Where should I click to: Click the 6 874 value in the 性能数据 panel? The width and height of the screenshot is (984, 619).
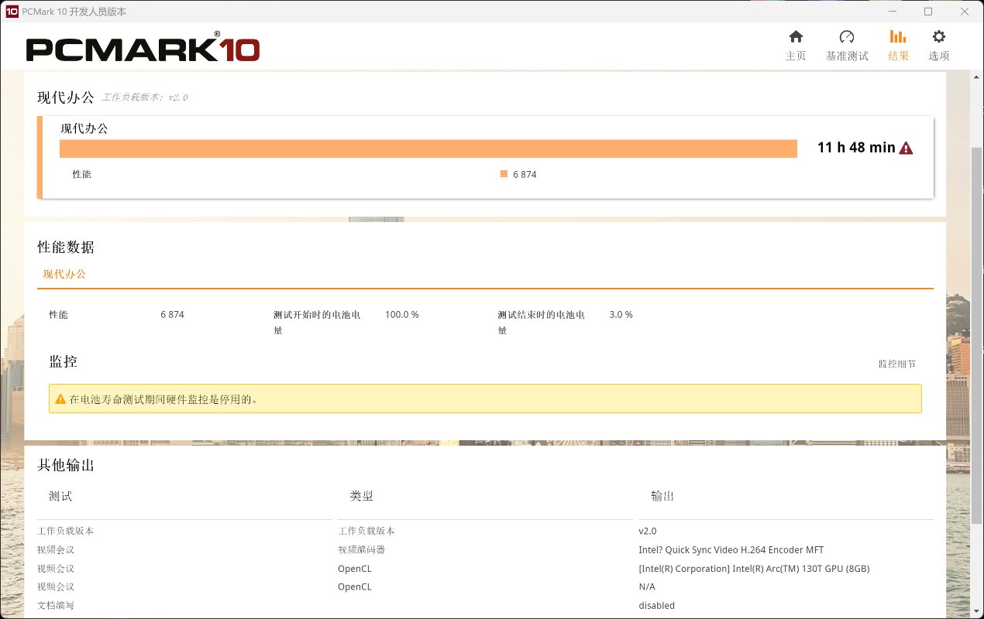[173, 315]
